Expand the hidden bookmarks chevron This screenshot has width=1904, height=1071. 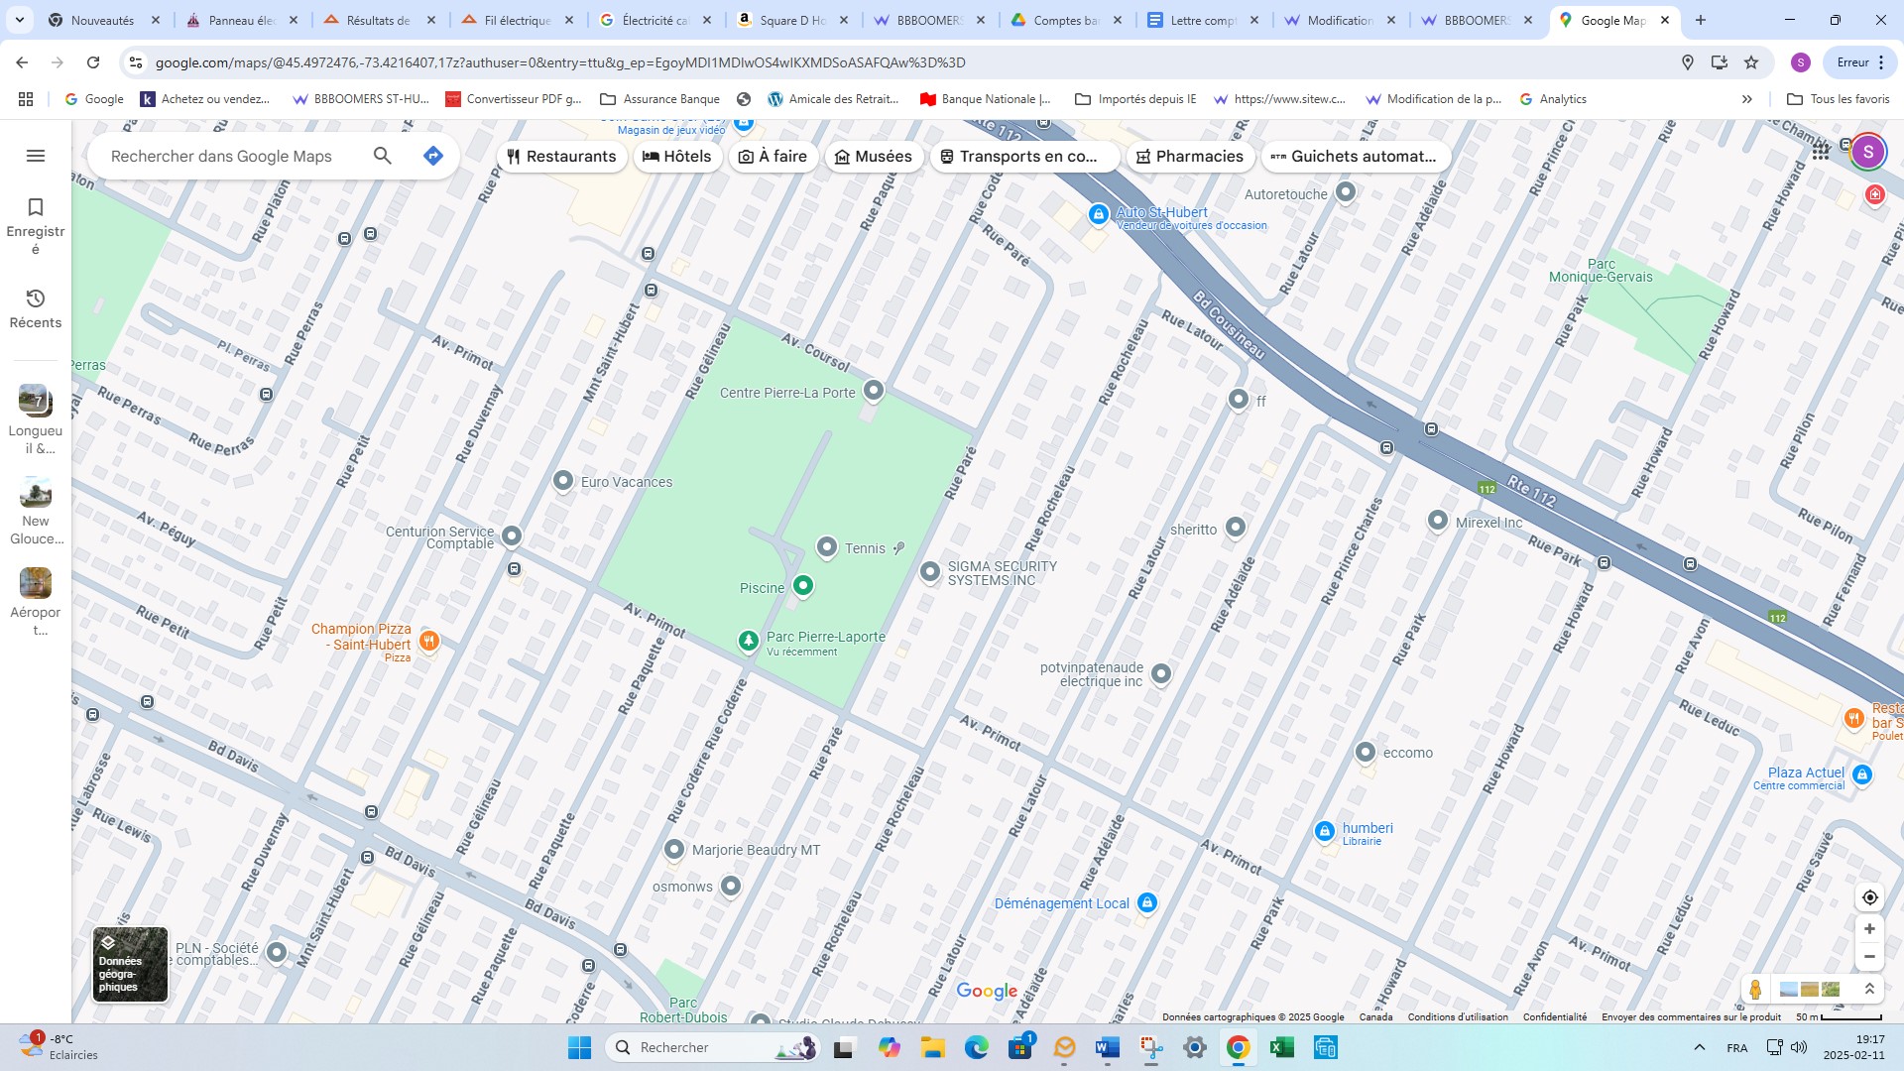pyautogui.click(x=1747, y=99)
